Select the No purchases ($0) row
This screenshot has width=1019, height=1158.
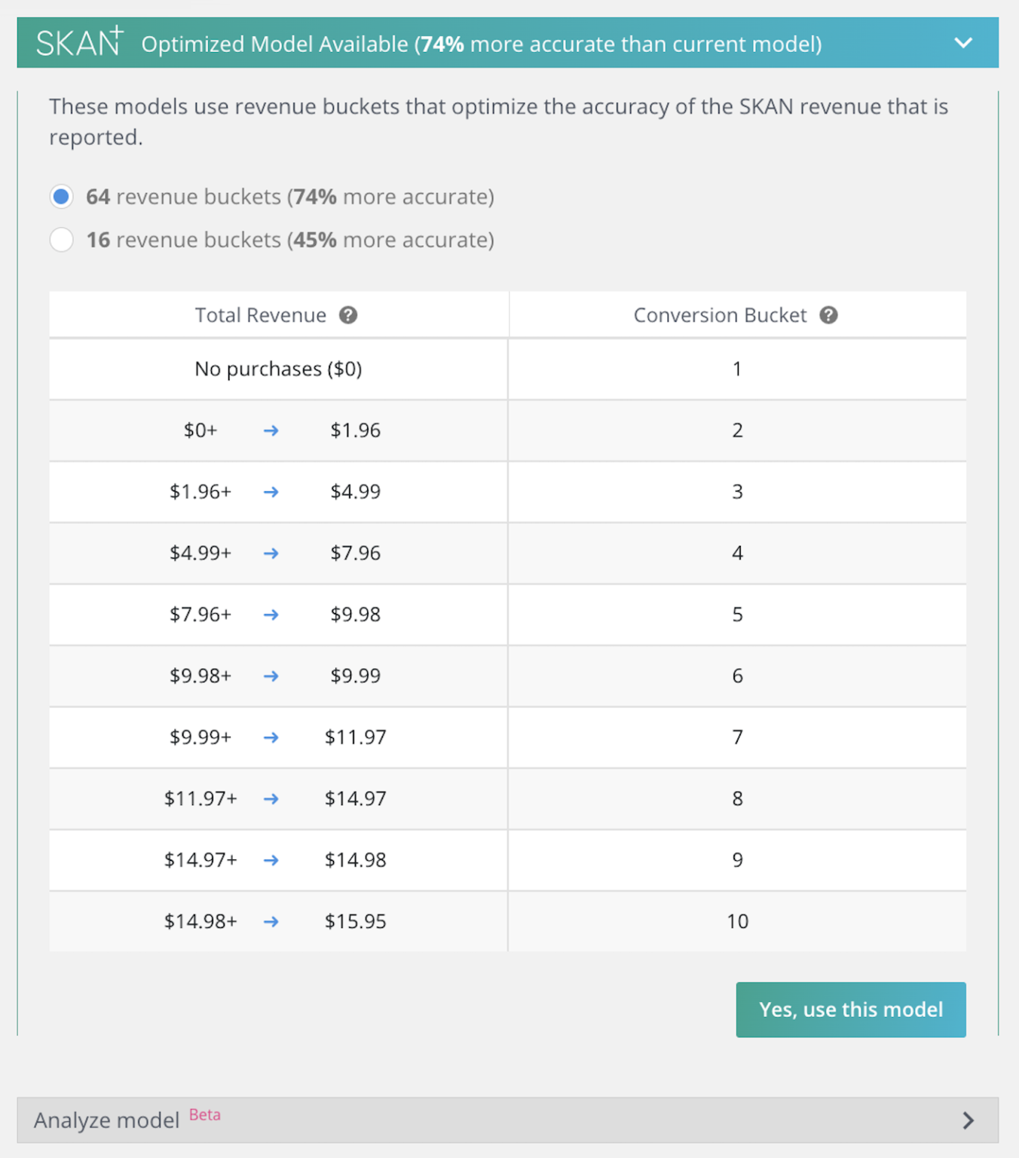[x=277, y=369]
